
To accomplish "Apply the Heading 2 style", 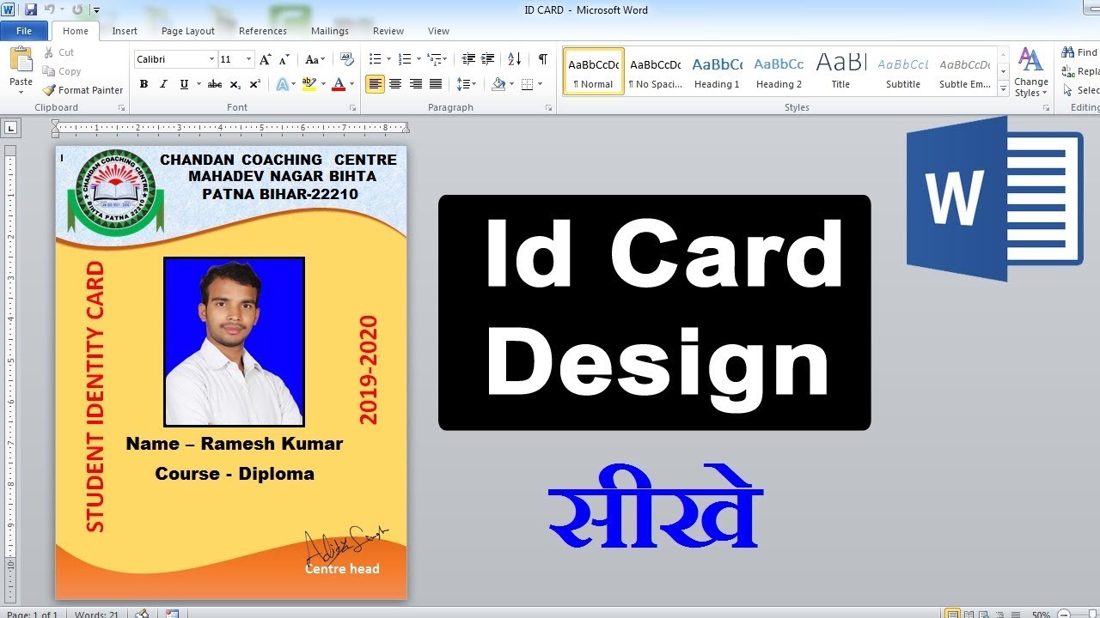I will click(x=779, y=71).
